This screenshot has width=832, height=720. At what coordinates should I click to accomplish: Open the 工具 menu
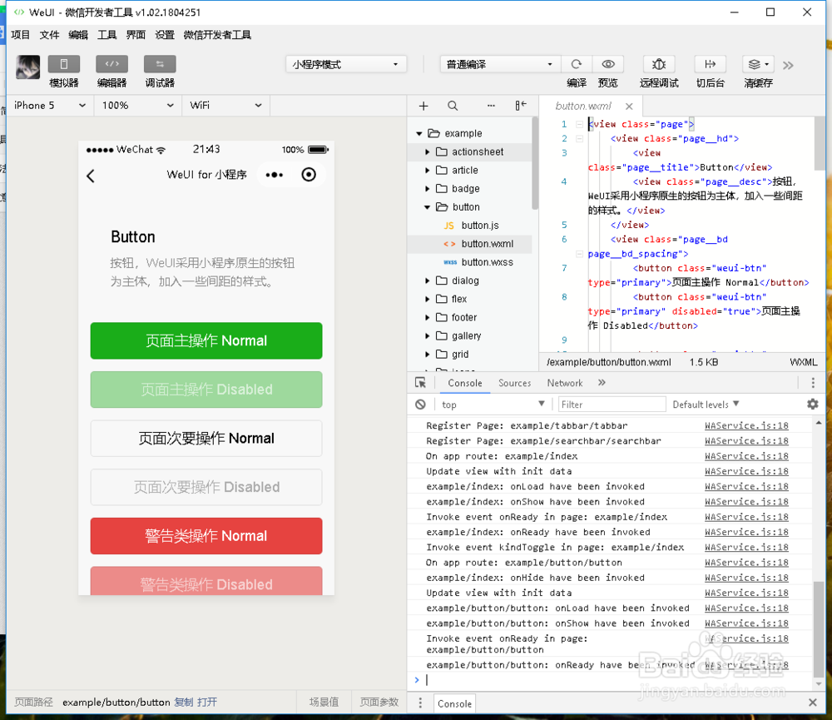pos(106,35)
